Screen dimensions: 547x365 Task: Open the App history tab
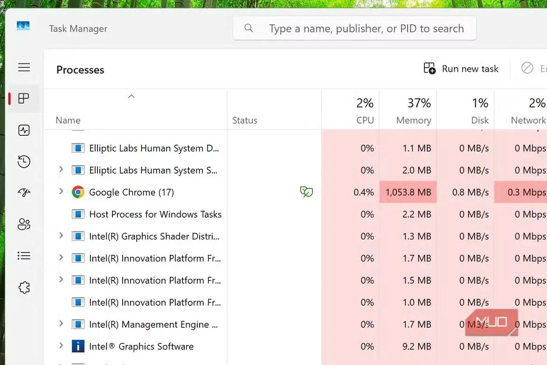24,161
